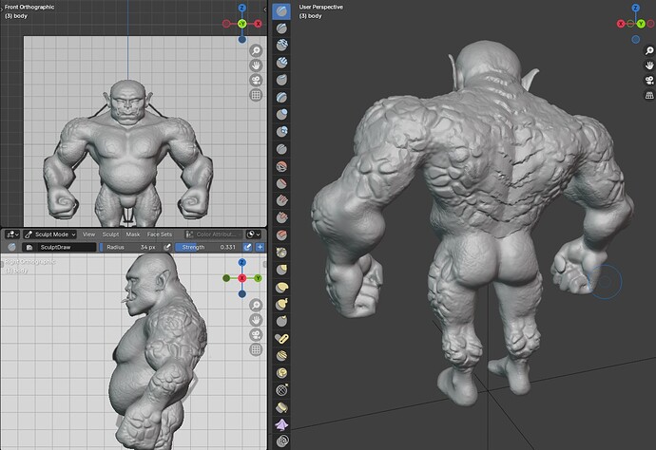The width and height of the screenshot is (656, 450).
Task: Select the Rotate brush tool
Action: 281,373
